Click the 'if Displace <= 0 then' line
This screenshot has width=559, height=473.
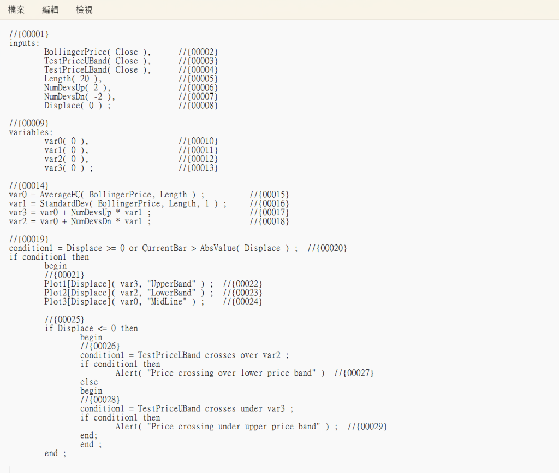point(91,328)
